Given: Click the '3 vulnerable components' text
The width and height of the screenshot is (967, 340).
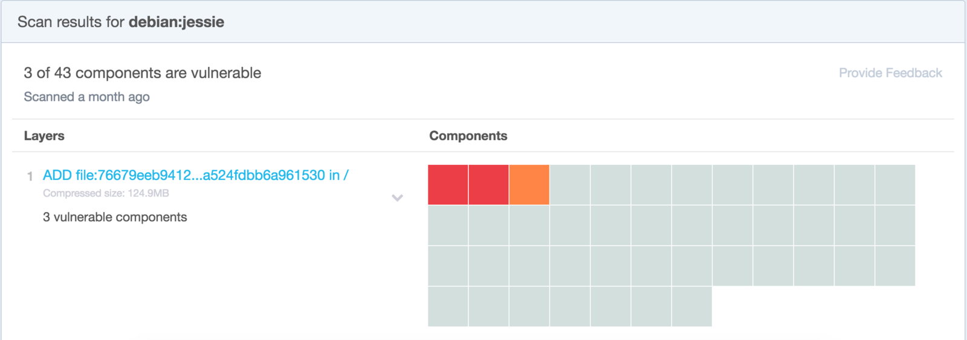Looking at the screenshot, I should click(115, 217).
